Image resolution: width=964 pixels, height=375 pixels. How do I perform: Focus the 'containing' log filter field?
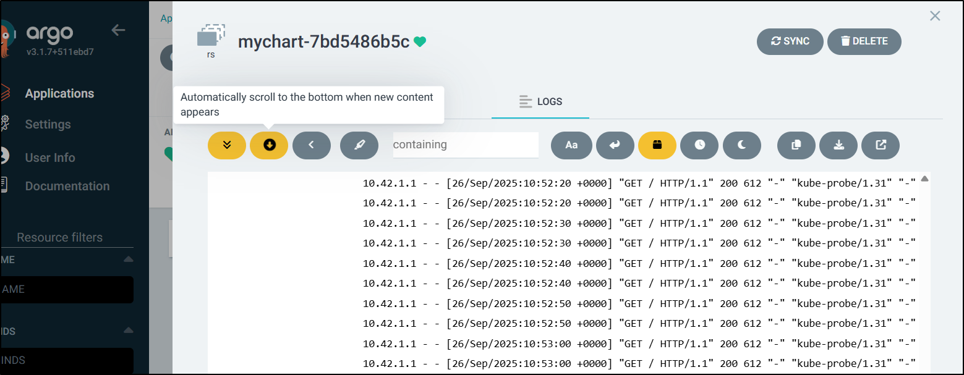pyautogui.click(x=465, y=145)
